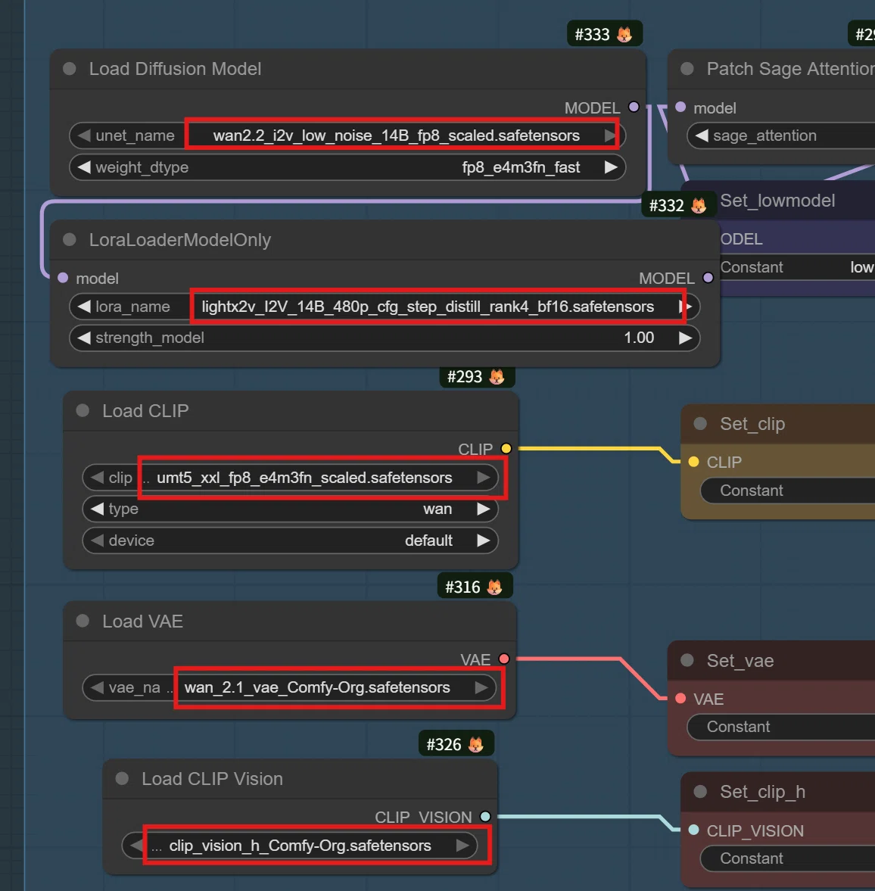Collapse the Load VAE node
875x891 pixels.
tap(83, 621)
